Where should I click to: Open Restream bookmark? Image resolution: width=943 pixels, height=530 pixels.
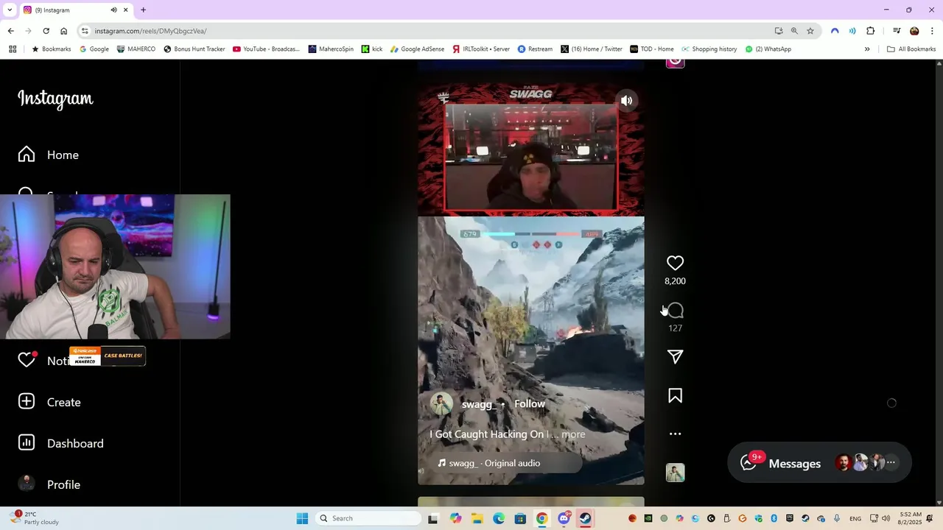[x=535, y=49]
